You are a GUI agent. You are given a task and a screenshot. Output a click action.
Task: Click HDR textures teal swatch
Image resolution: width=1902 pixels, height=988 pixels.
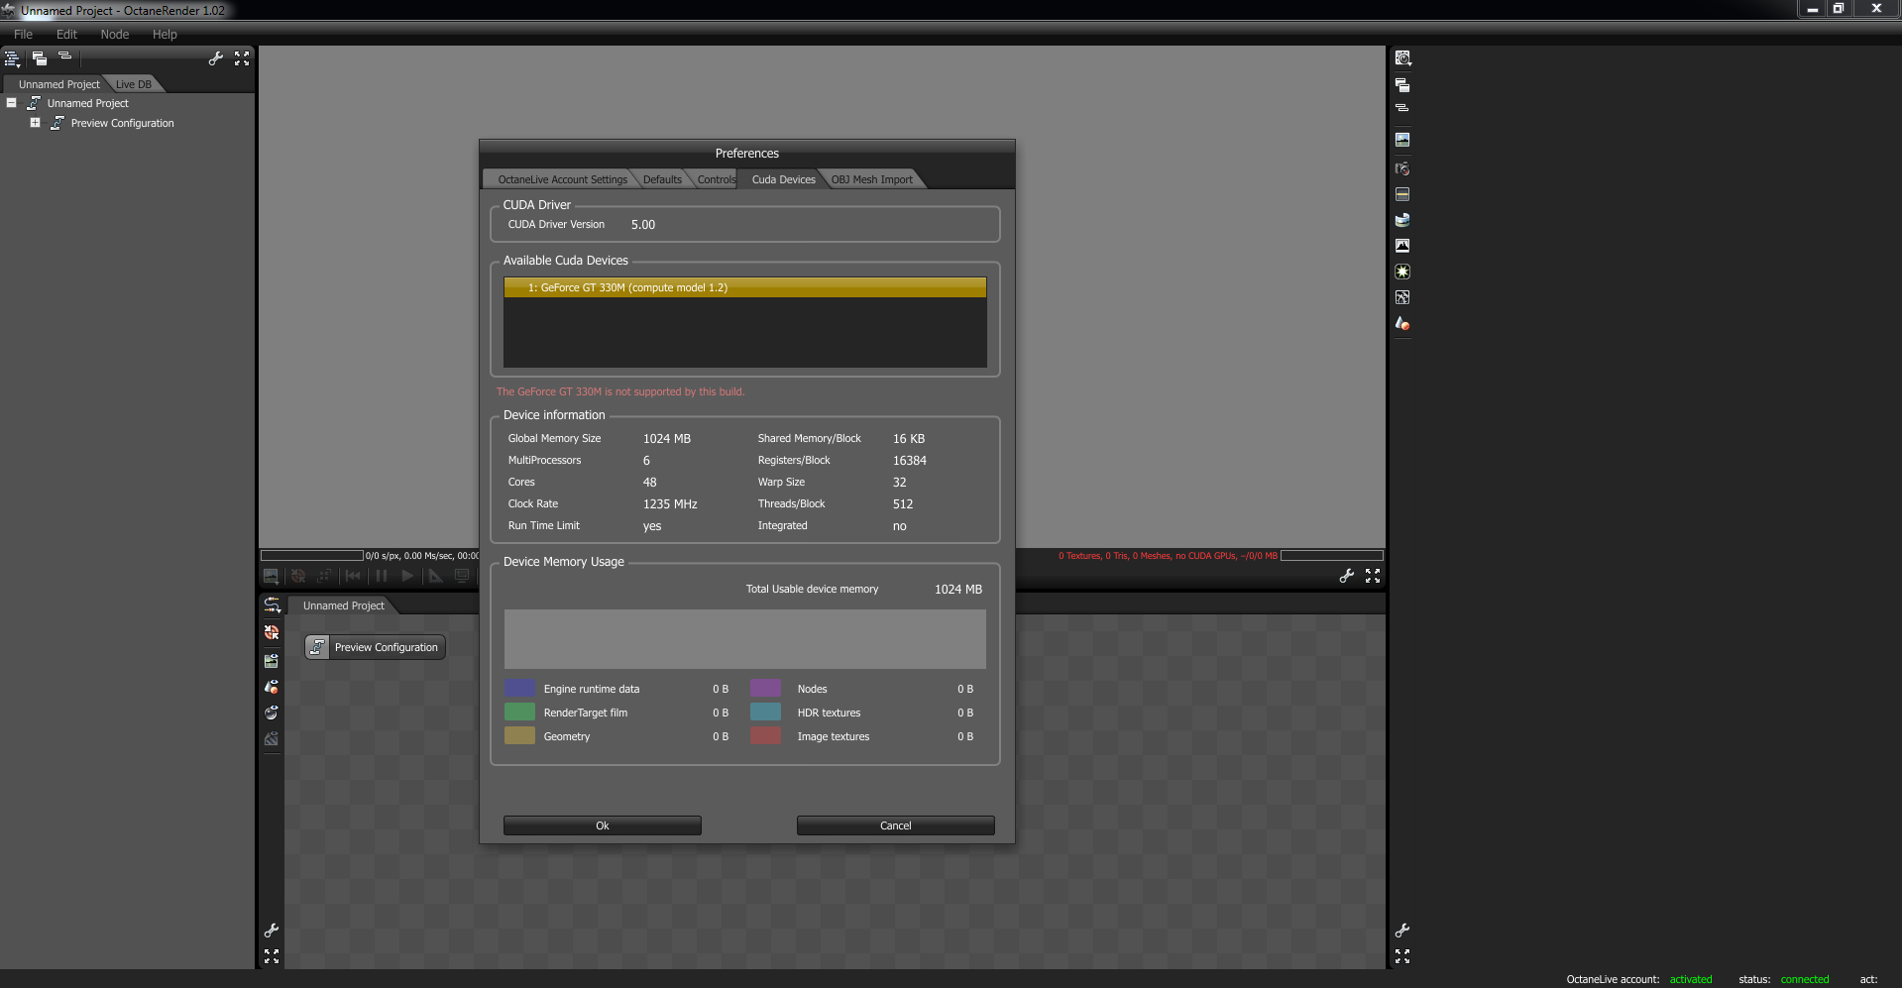[x=765, y=713]
